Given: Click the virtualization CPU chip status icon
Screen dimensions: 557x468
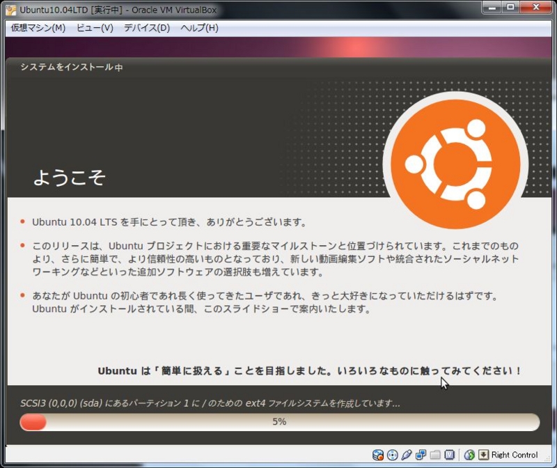Looking at the screenshot, I should pyautogui.click(x=450, y=455).
